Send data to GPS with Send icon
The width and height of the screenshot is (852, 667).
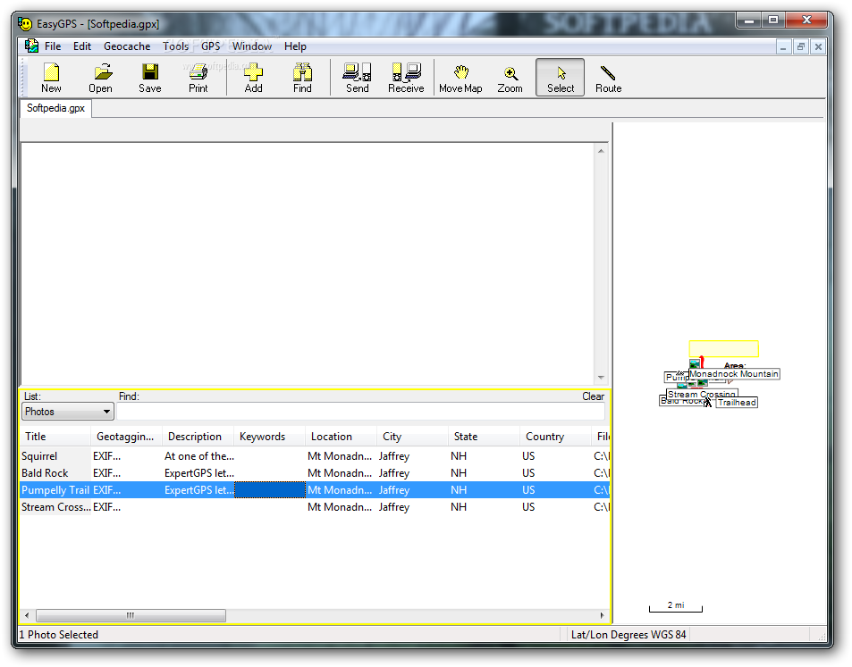tap(358, 78)
